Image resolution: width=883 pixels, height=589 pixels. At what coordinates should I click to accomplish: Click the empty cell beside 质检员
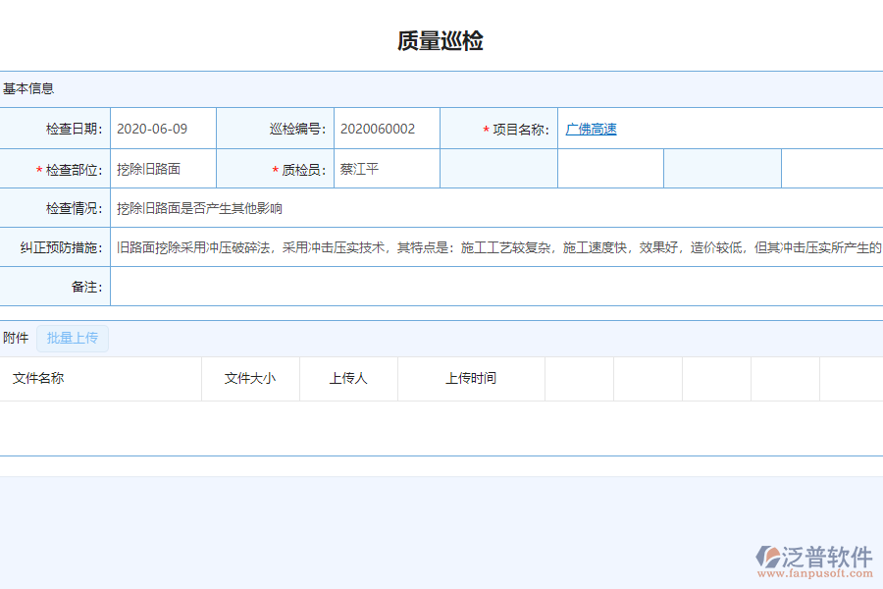498,168
